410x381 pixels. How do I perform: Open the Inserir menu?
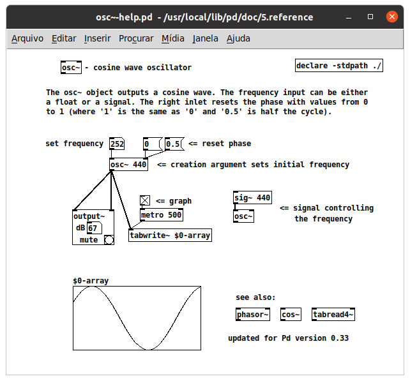pyautogui.click(x=97, y=38)
